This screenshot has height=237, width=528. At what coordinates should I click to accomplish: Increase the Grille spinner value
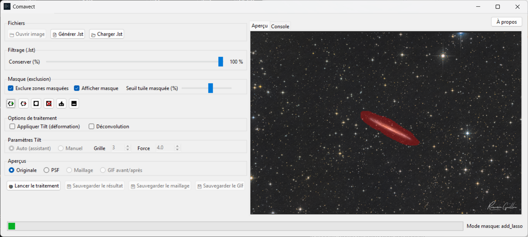click(128, 146)
